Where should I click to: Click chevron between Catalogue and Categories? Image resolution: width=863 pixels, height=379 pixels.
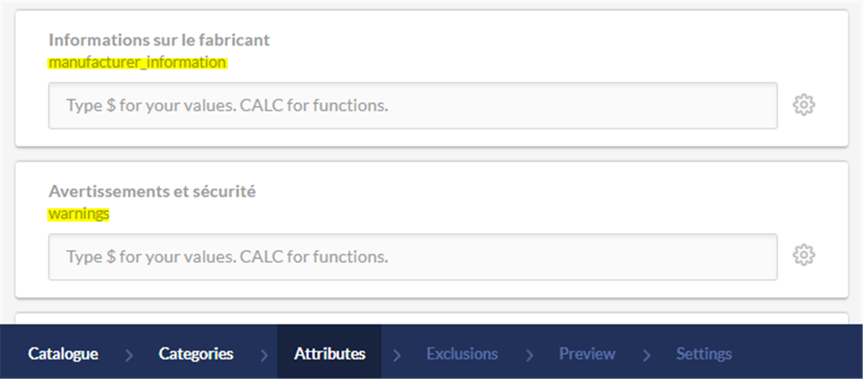point(129,355)
